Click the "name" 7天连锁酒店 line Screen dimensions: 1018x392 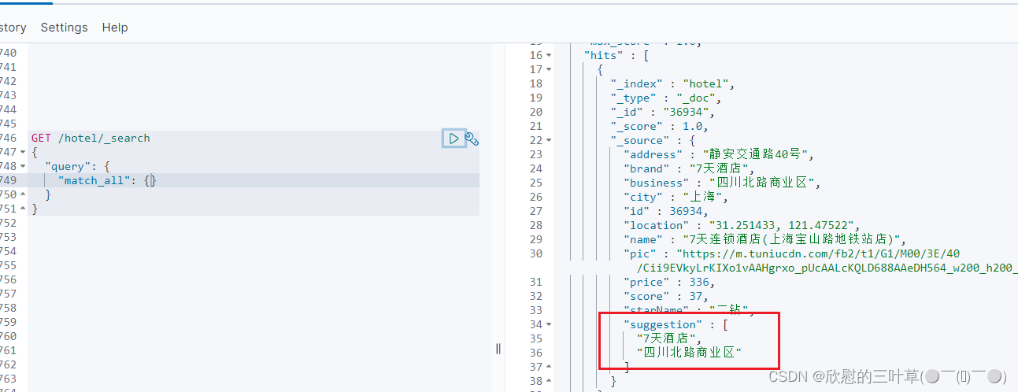pyautogui.click(x=765, y=239)
